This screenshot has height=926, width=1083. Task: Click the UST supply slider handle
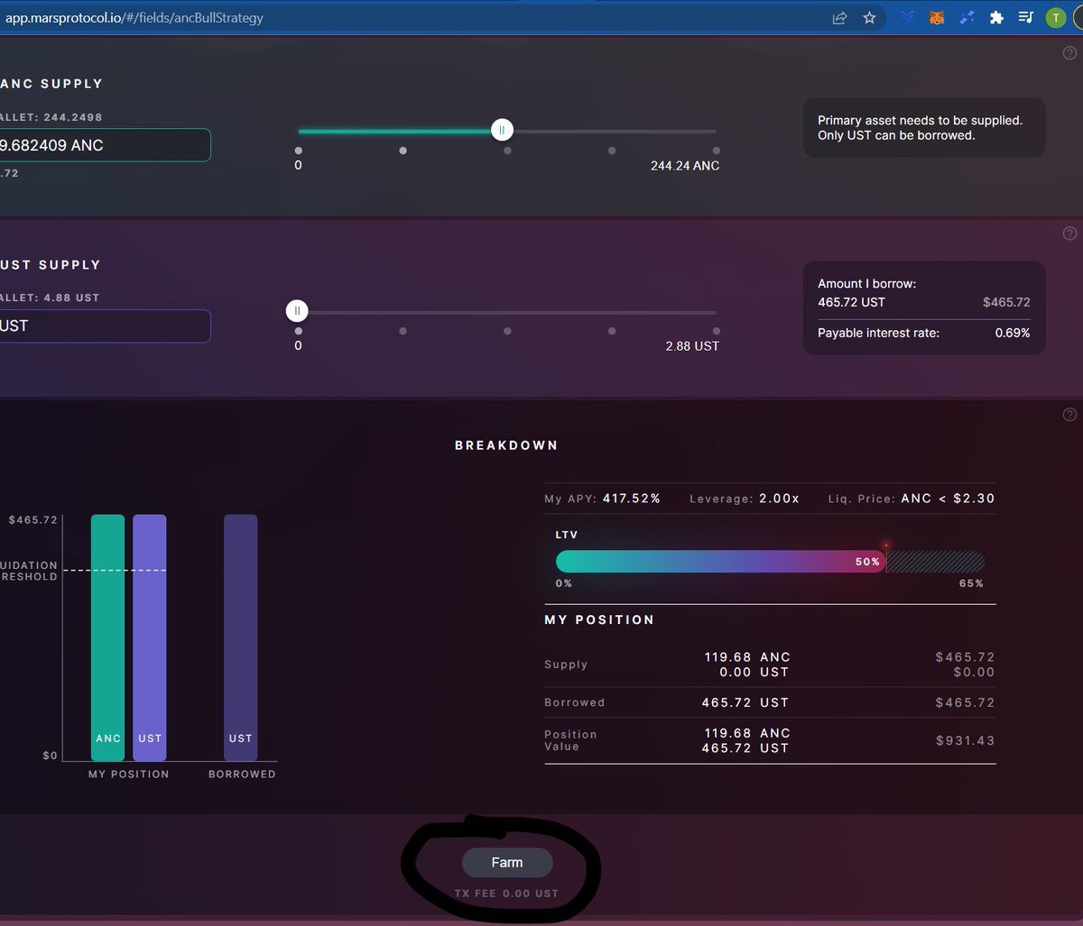pos(297,311)
